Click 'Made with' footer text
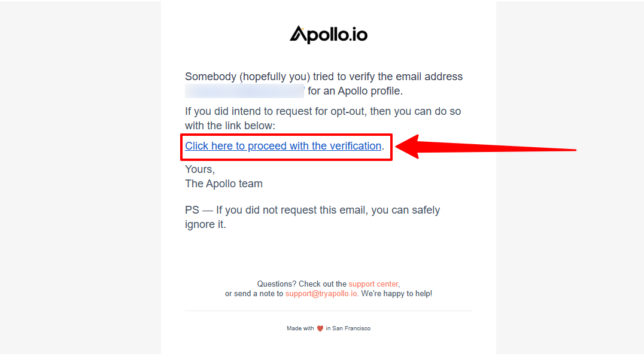The height and width of the screenshot is (356, 644). tap(300, 328)
